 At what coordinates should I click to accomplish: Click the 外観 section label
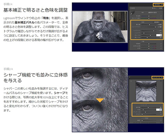(143, 41)
